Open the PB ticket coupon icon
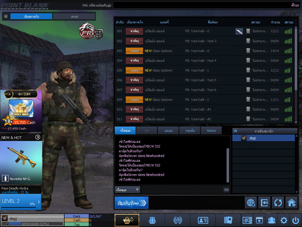The height and width of the screenshot is (227, 302). [247, 220]
